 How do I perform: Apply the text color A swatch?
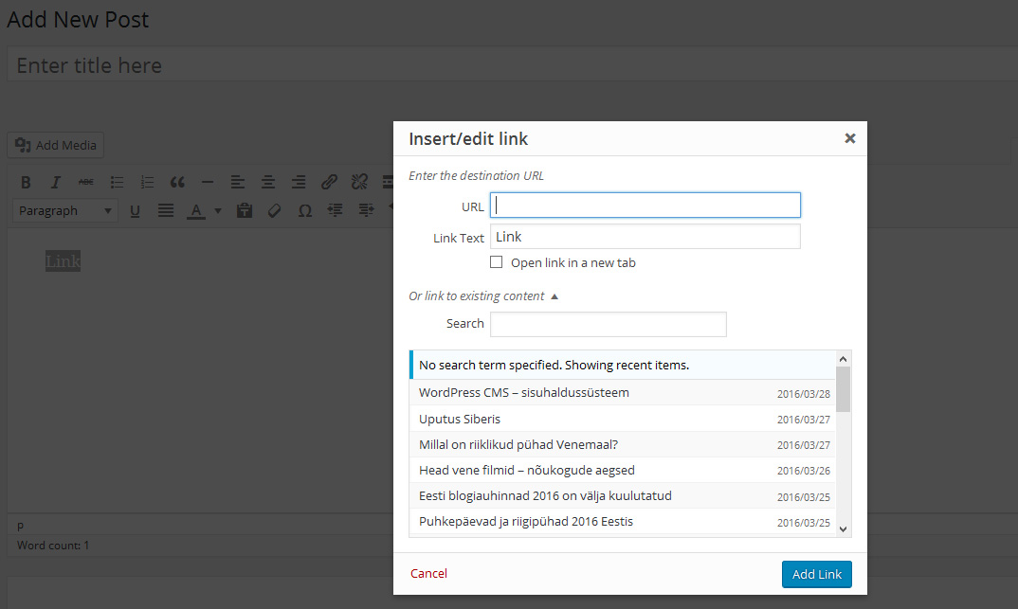[195, 211]
